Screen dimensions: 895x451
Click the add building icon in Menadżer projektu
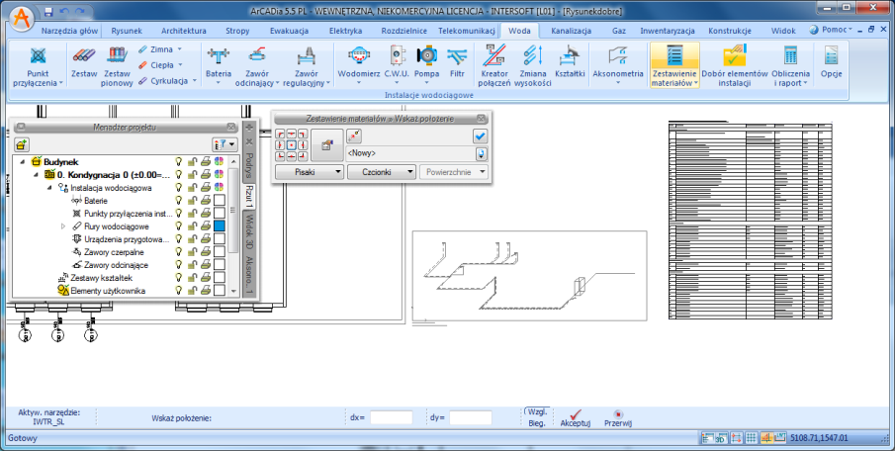(22, 144)
